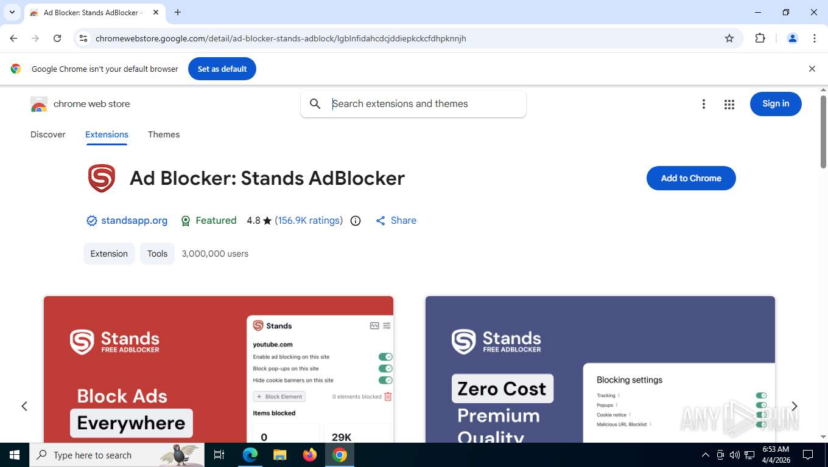This screenshot has height=467, width=828.
Task: Click the chrome web store logo
Action: pos(80,104)
